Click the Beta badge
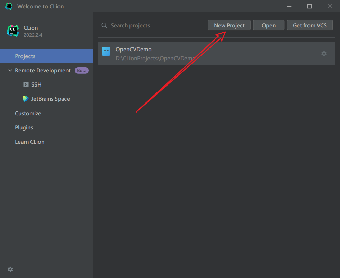340x278 pixels. tap(82, 71)
